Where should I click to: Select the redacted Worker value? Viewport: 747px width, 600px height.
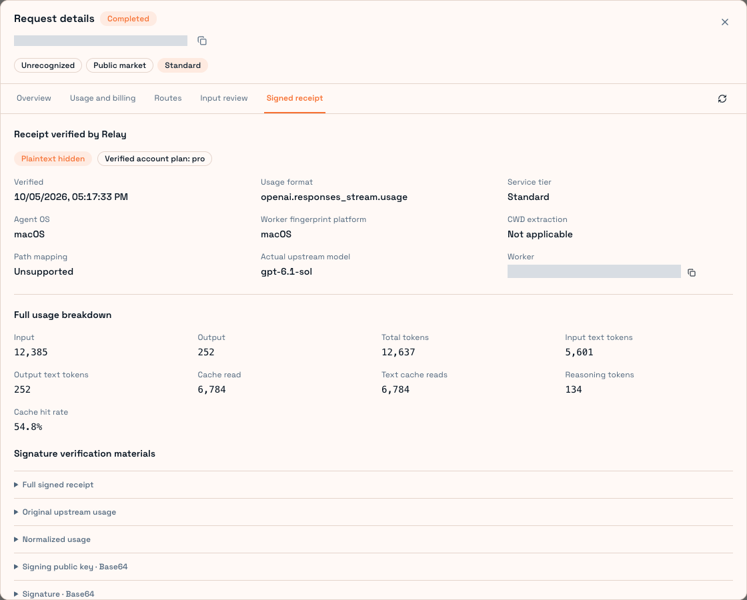click(x=594, y=271)
